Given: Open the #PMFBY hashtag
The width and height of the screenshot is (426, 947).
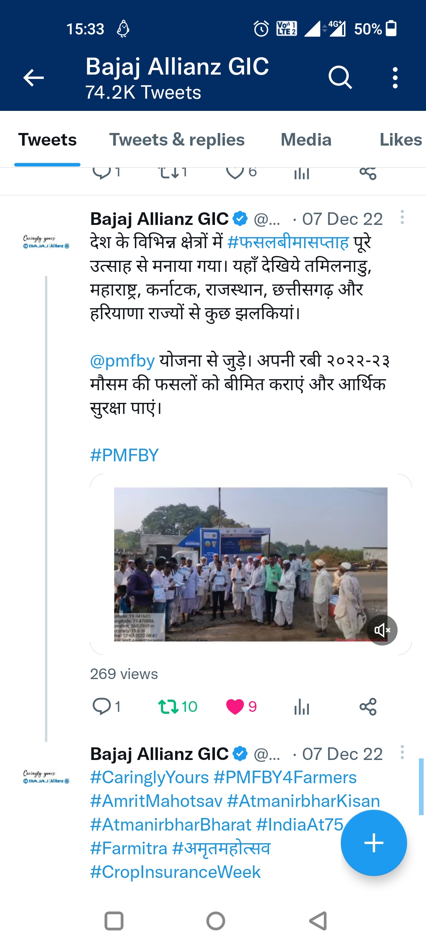Looking at the screenshot, I should pyautogui.click(x=124, y=455).
